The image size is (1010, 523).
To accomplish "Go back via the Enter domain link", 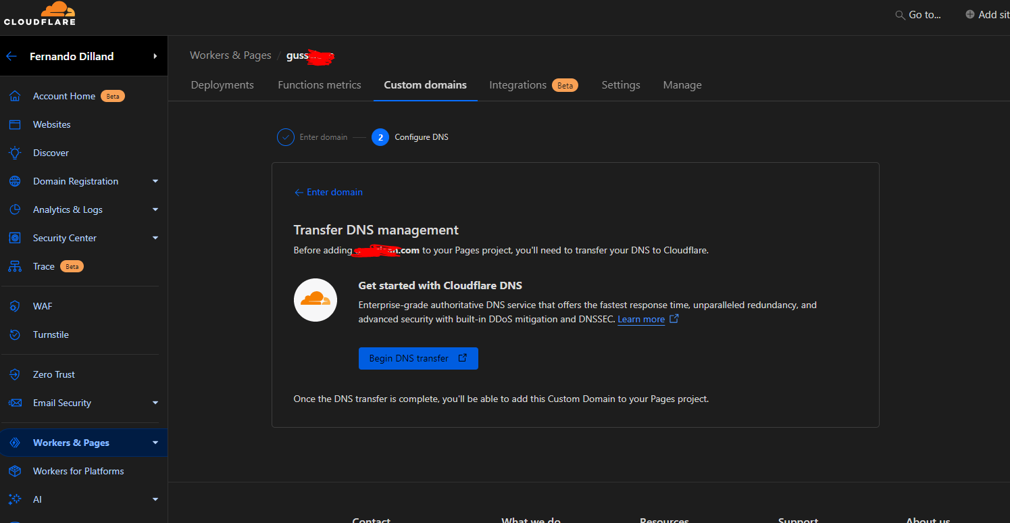I will (329, 192).
